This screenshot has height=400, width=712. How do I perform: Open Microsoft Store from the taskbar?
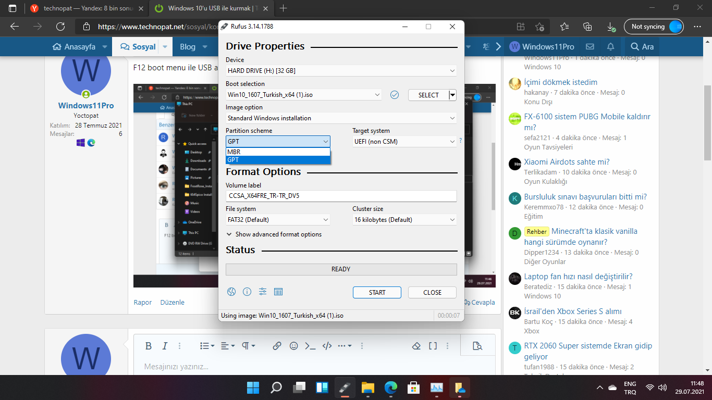(414, 387)
